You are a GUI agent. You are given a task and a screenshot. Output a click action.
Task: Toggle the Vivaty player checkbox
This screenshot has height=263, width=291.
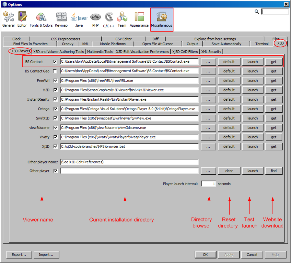(55, 137)
